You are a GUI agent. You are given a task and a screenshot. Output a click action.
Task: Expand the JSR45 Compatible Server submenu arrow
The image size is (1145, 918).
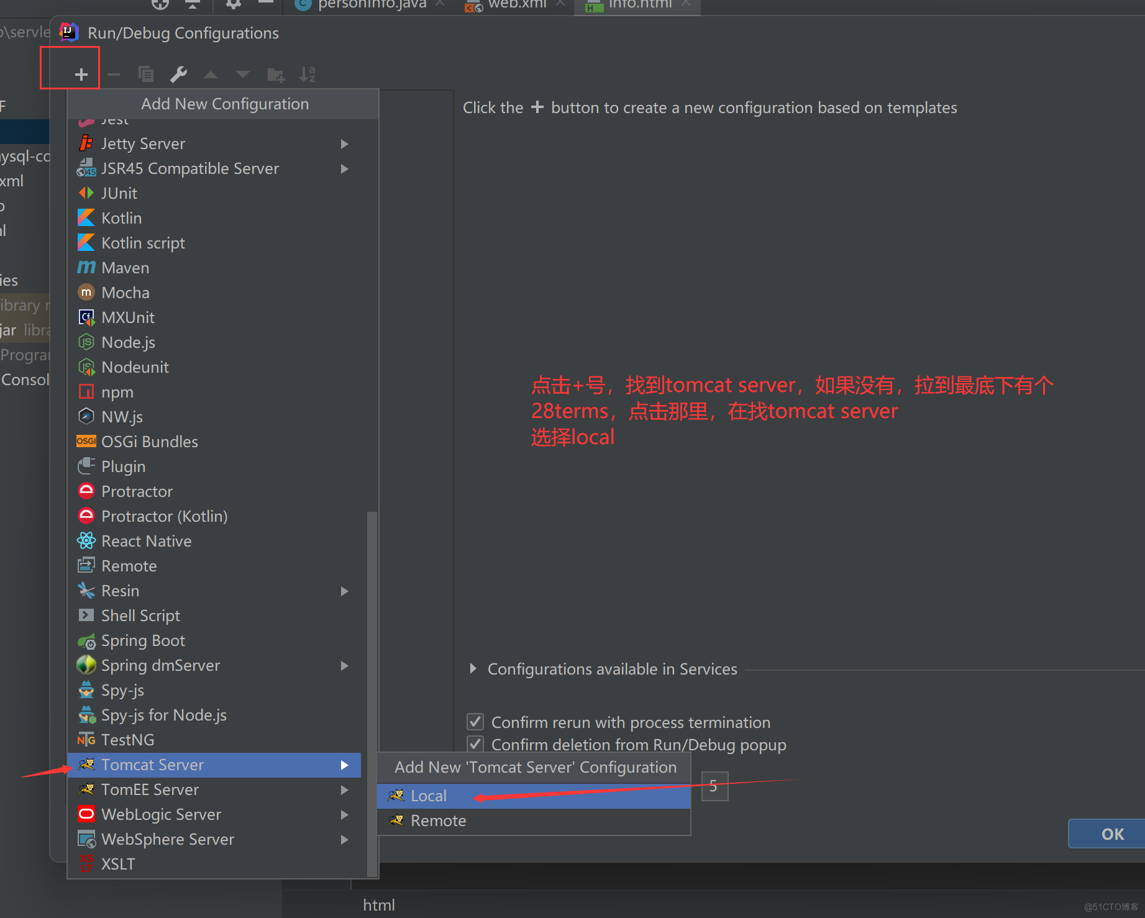pyautogui.click(x=345, y=169)
